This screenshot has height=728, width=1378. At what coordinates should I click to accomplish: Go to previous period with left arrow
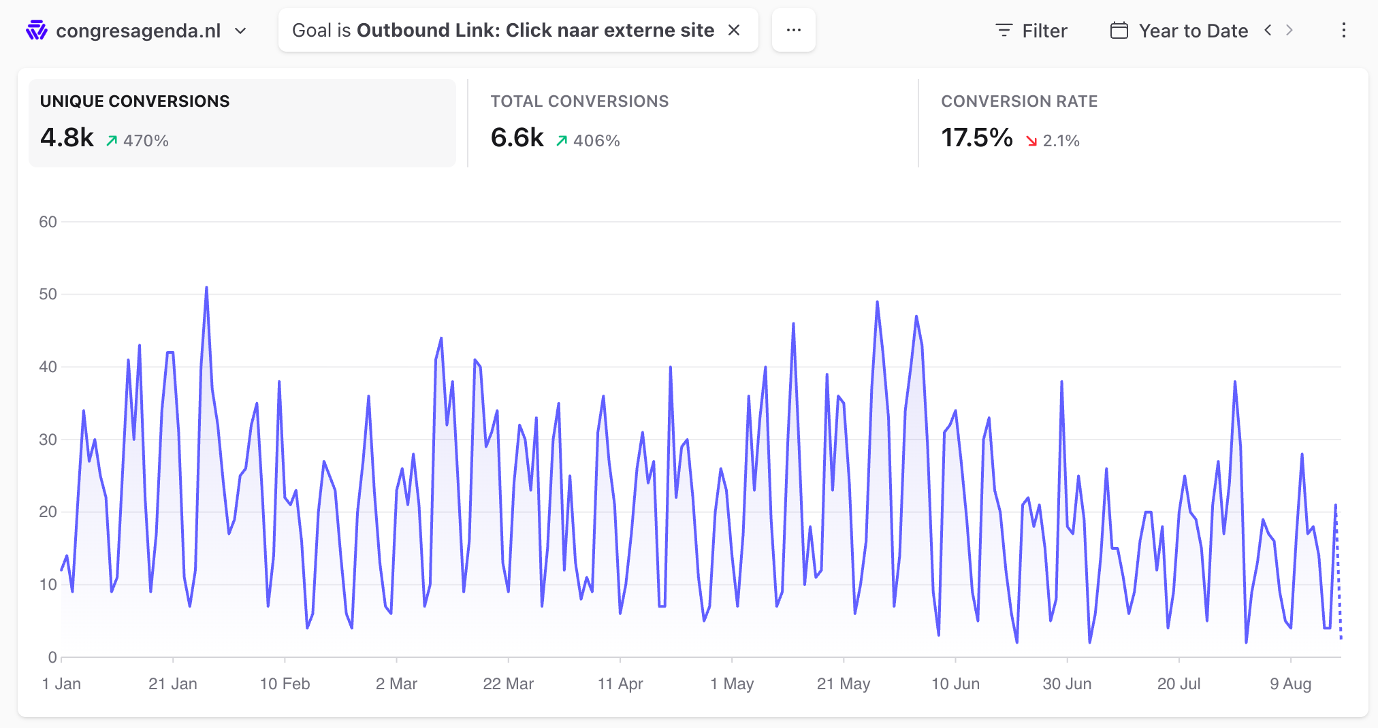pos(1268,30)
